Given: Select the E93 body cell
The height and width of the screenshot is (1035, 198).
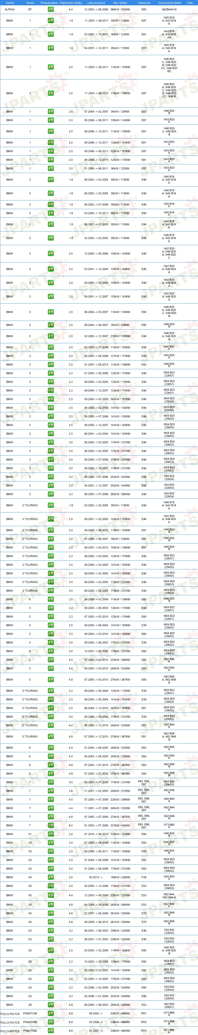Looking at the screenshot, I should tap(144, 364).
